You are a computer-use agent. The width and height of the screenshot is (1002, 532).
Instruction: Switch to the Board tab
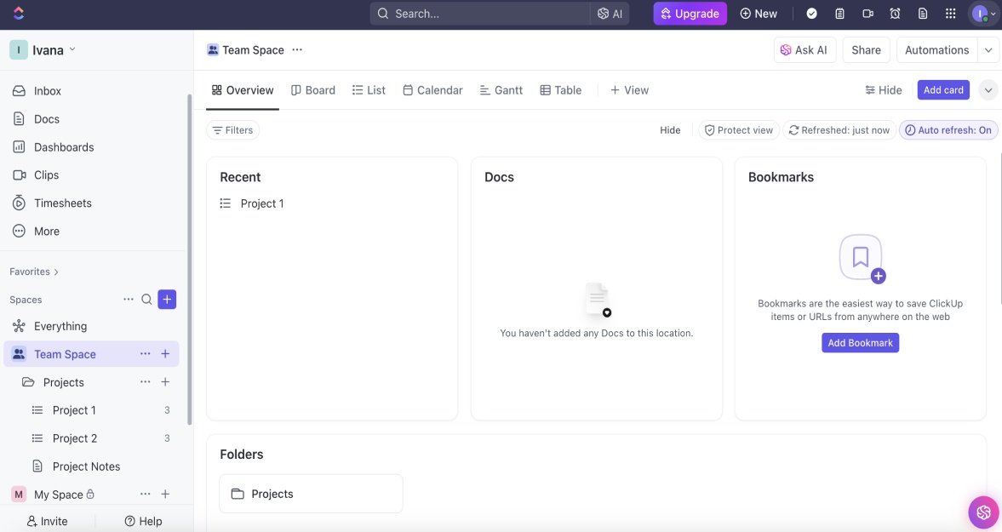[x=313, y=90]
